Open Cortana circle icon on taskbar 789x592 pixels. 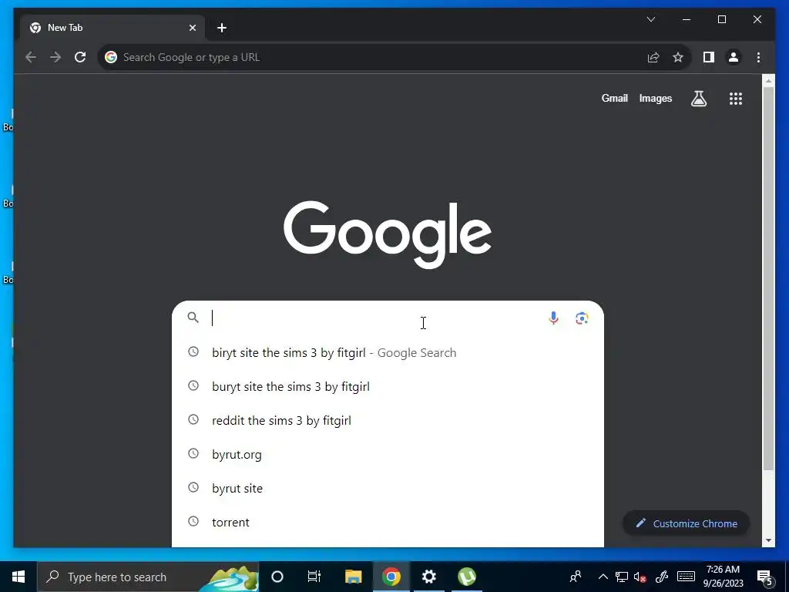[x=277, y=577]
